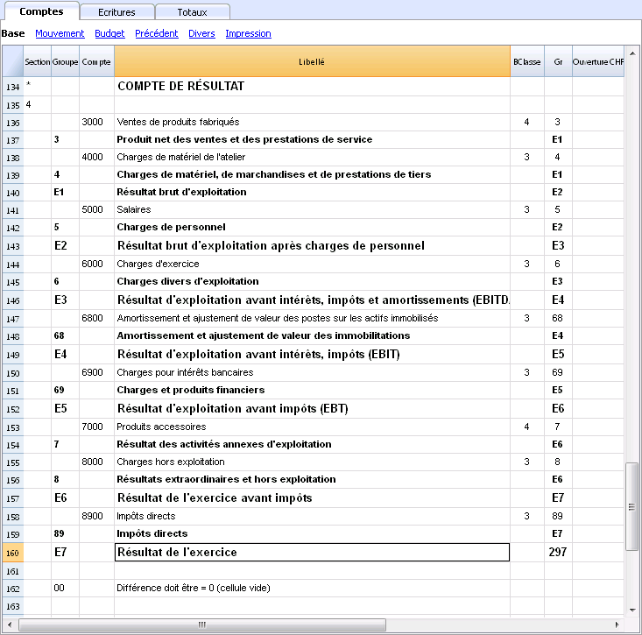The width and height of the screenshot is (642, 635).
Task: Select the Salaires label cell
Action: (x=312, y=209)
